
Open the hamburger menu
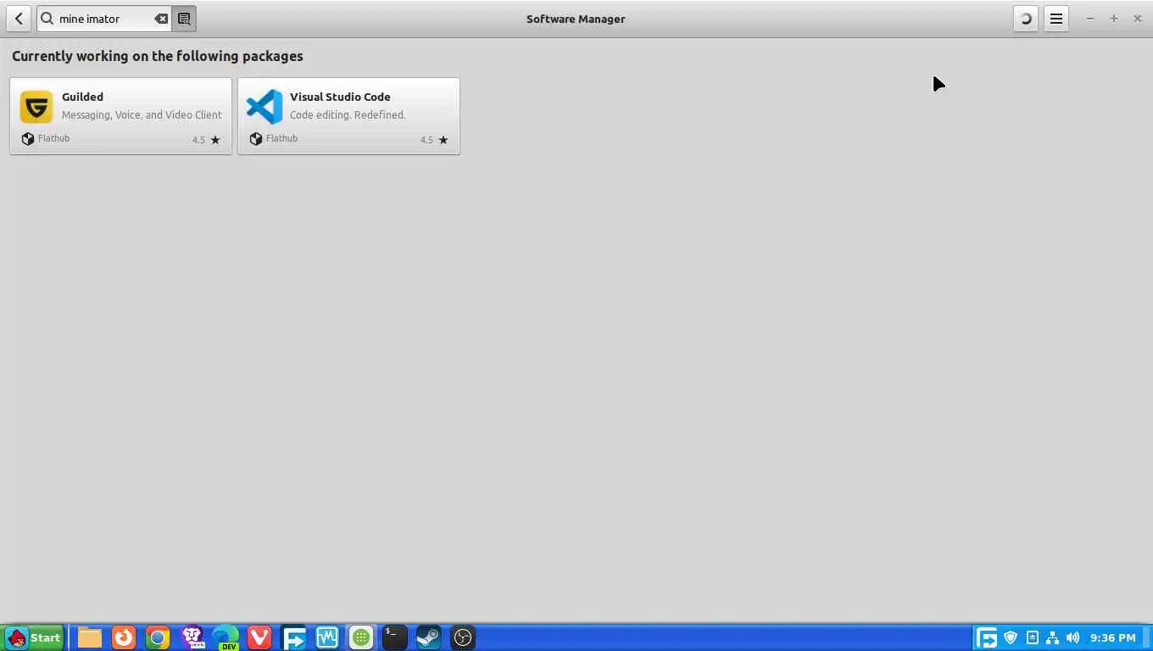coord(1056,19)
